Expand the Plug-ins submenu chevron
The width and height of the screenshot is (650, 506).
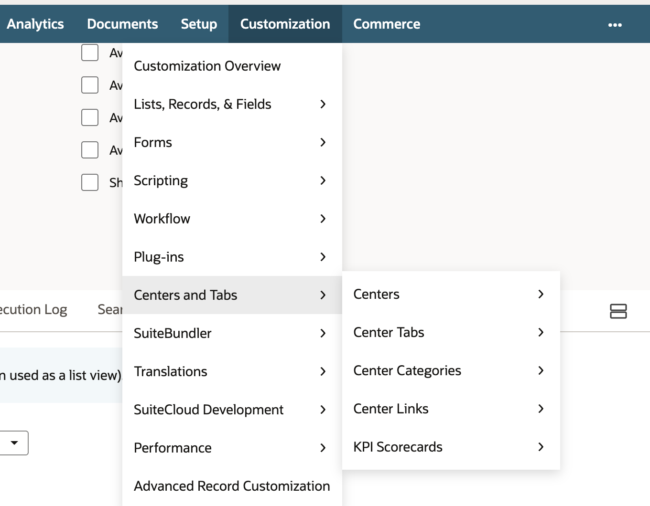[x=323, y=257]
